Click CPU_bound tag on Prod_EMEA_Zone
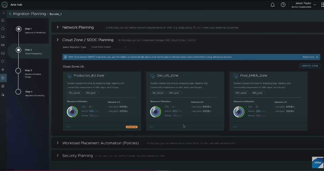The image size is (324, 171). click(x=241, y=93)
